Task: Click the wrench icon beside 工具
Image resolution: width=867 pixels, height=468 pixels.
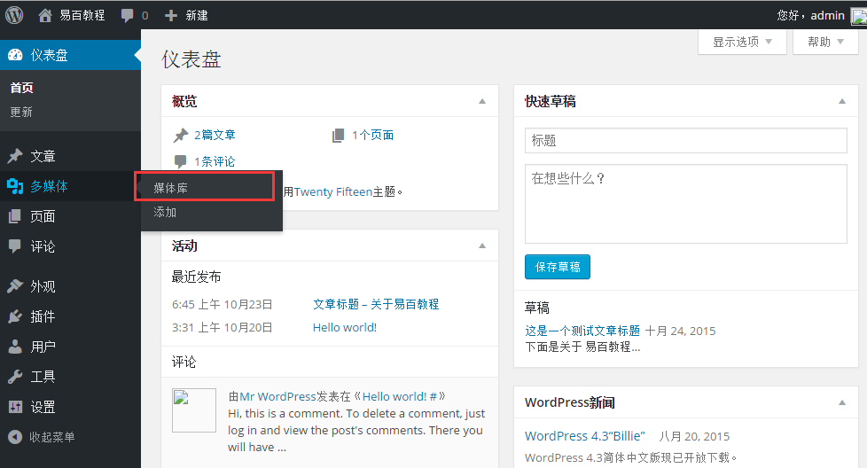Action: pos(15,377)
